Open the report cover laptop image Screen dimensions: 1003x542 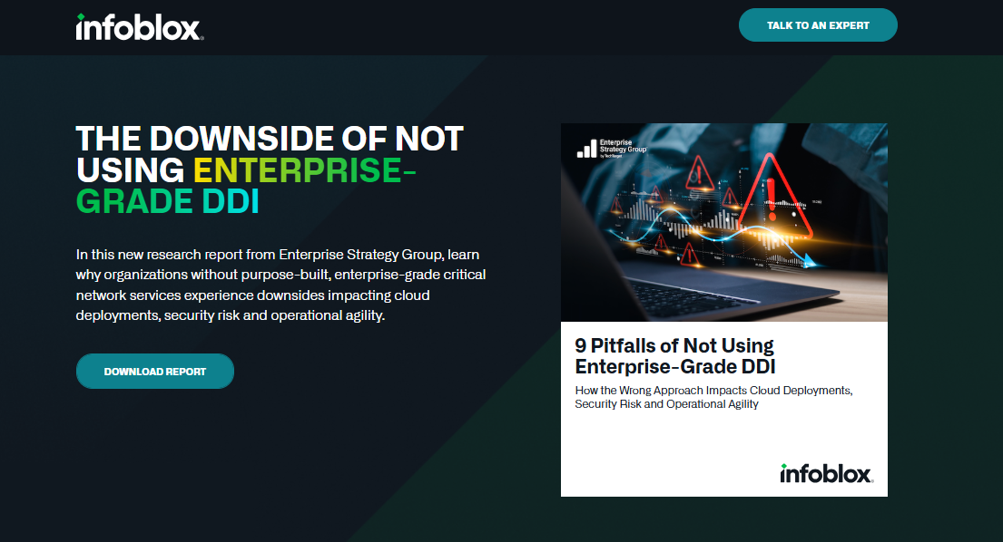724,222
